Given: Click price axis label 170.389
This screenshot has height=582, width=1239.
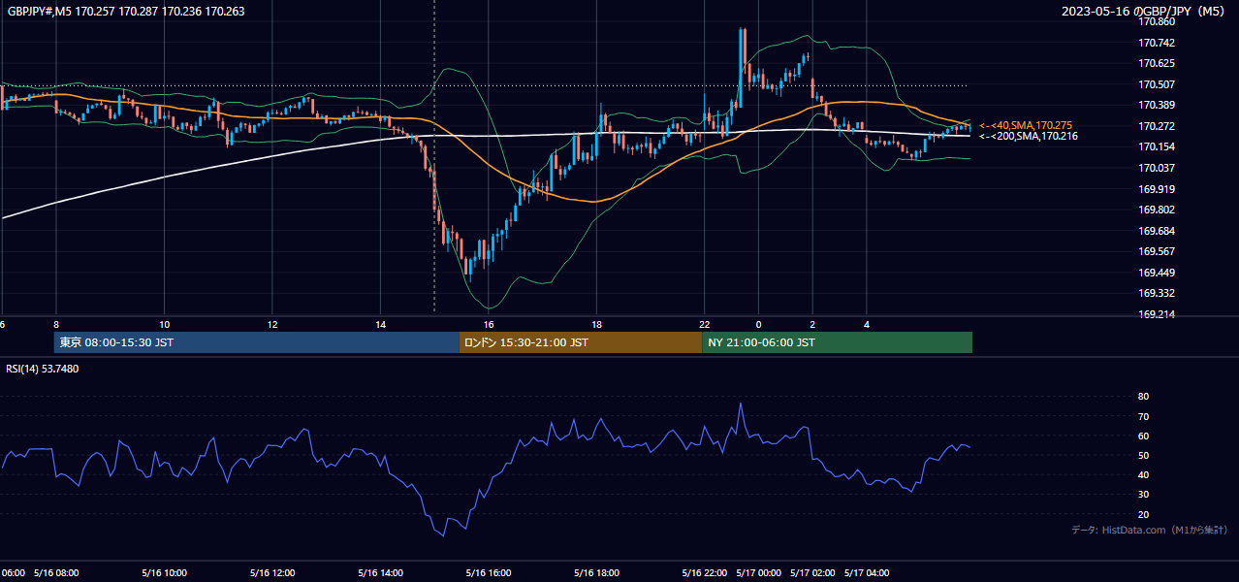Looking at the screenshot, I should tap(1156, 105).
